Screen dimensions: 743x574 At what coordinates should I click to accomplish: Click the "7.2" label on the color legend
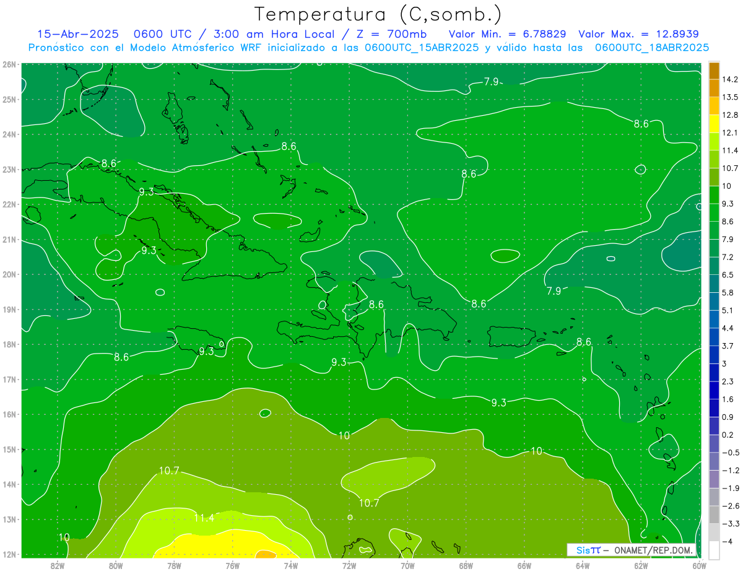729,257
